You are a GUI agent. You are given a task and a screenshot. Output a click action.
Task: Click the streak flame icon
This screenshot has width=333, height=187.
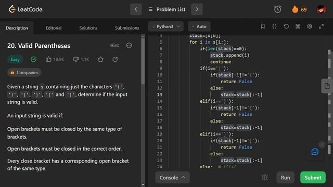[x=295, y=9]
